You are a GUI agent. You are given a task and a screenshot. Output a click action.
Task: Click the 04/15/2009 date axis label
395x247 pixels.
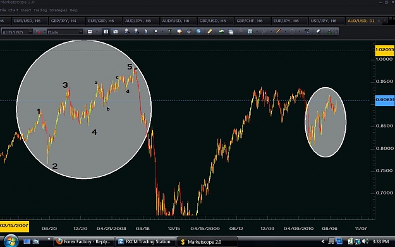205,229
